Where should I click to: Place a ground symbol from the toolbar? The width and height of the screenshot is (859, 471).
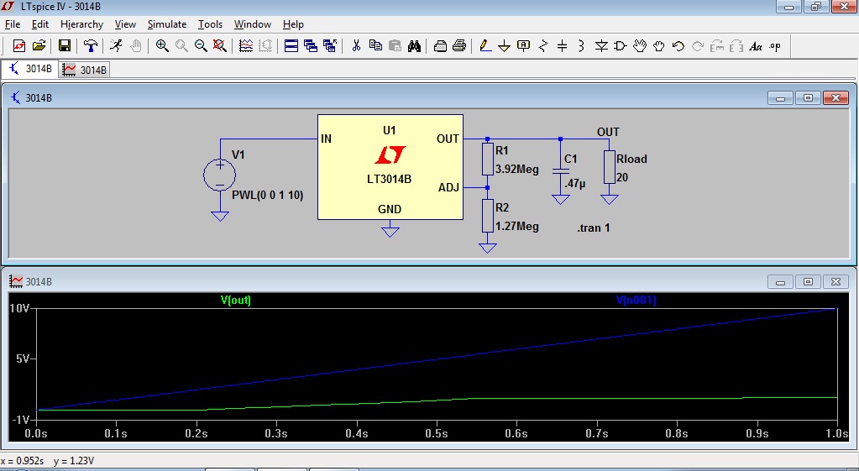point(504,46)
